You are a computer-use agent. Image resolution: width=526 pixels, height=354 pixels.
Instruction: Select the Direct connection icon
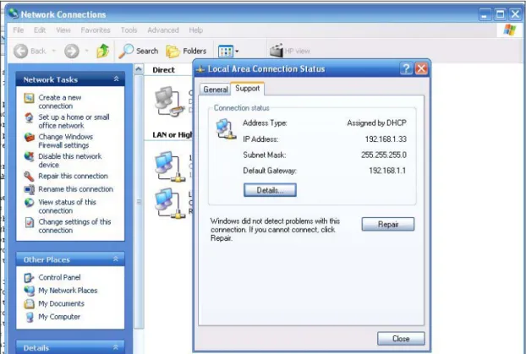click(x=169, y=101)
